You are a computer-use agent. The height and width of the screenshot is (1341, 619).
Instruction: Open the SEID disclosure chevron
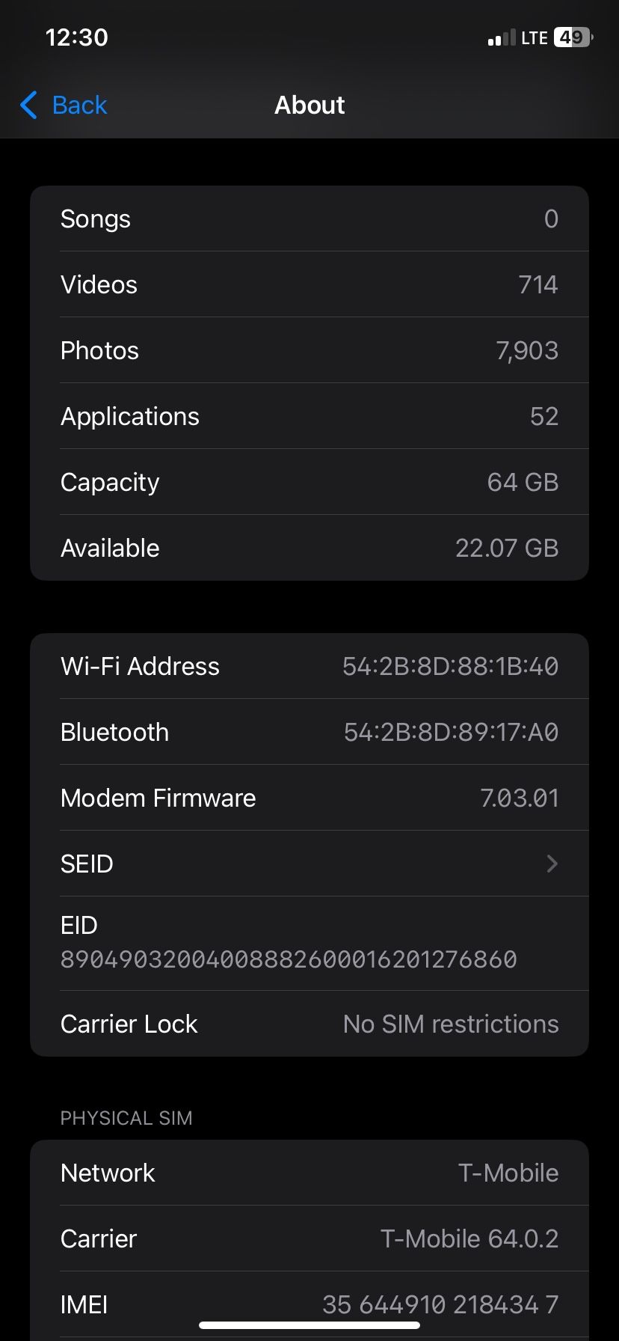pos(552,864)
